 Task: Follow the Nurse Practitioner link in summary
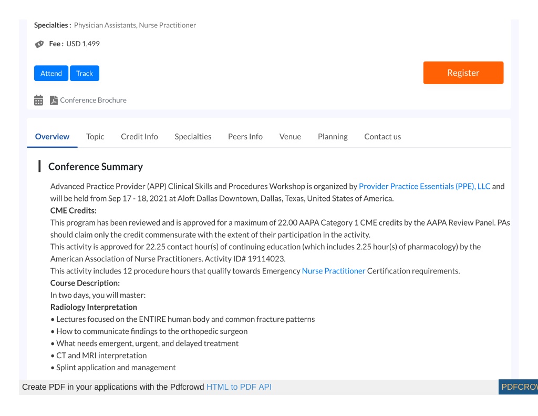tap(334, 271)
